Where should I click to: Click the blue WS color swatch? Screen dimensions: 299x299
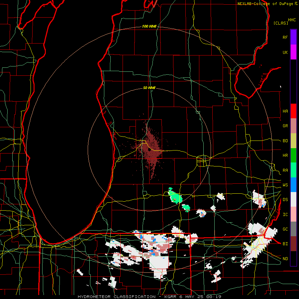293,185
